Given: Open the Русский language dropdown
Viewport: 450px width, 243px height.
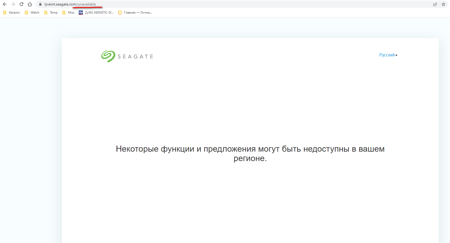Looking at the screenshot, I should click(x=388, y=55).
